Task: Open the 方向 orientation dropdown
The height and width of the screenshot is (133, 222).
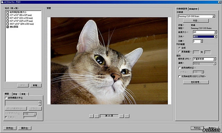Action: (215, 37)
